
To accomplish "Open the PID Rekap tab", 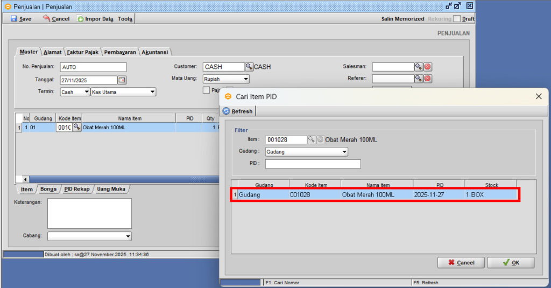I will (77, 189).
